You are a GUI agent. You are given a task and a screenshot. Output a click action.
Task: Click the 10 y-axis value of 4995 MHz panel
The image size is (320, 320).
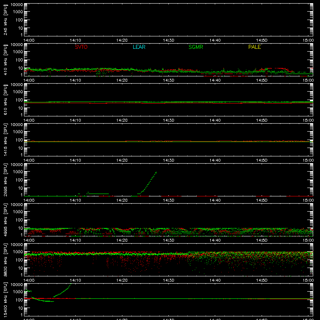(21, 228)
